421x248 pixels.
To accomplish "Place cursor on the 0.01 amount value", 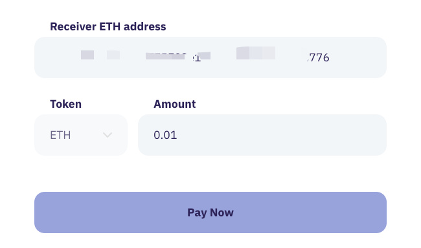I will (165, 135).
